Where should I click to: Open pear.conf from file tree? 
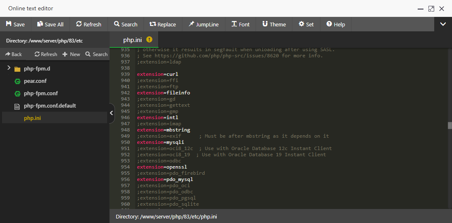35,81
